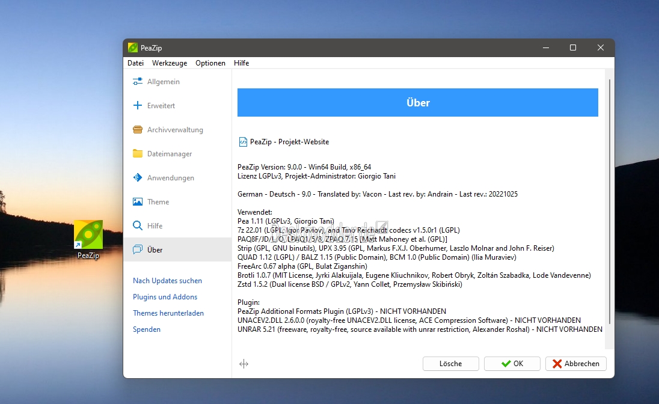Screen dimensions: 659x404
Task: Switch to the Erweitert settings page
Action: click(177, 106)
